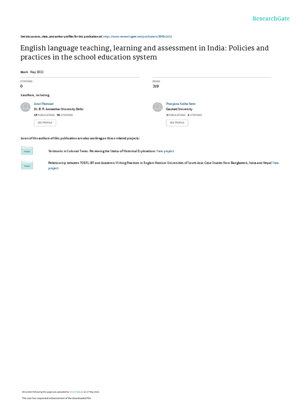Click Gauhati University affiliation text
This screenshot has width=305, height=407.
tap(179, 109)
